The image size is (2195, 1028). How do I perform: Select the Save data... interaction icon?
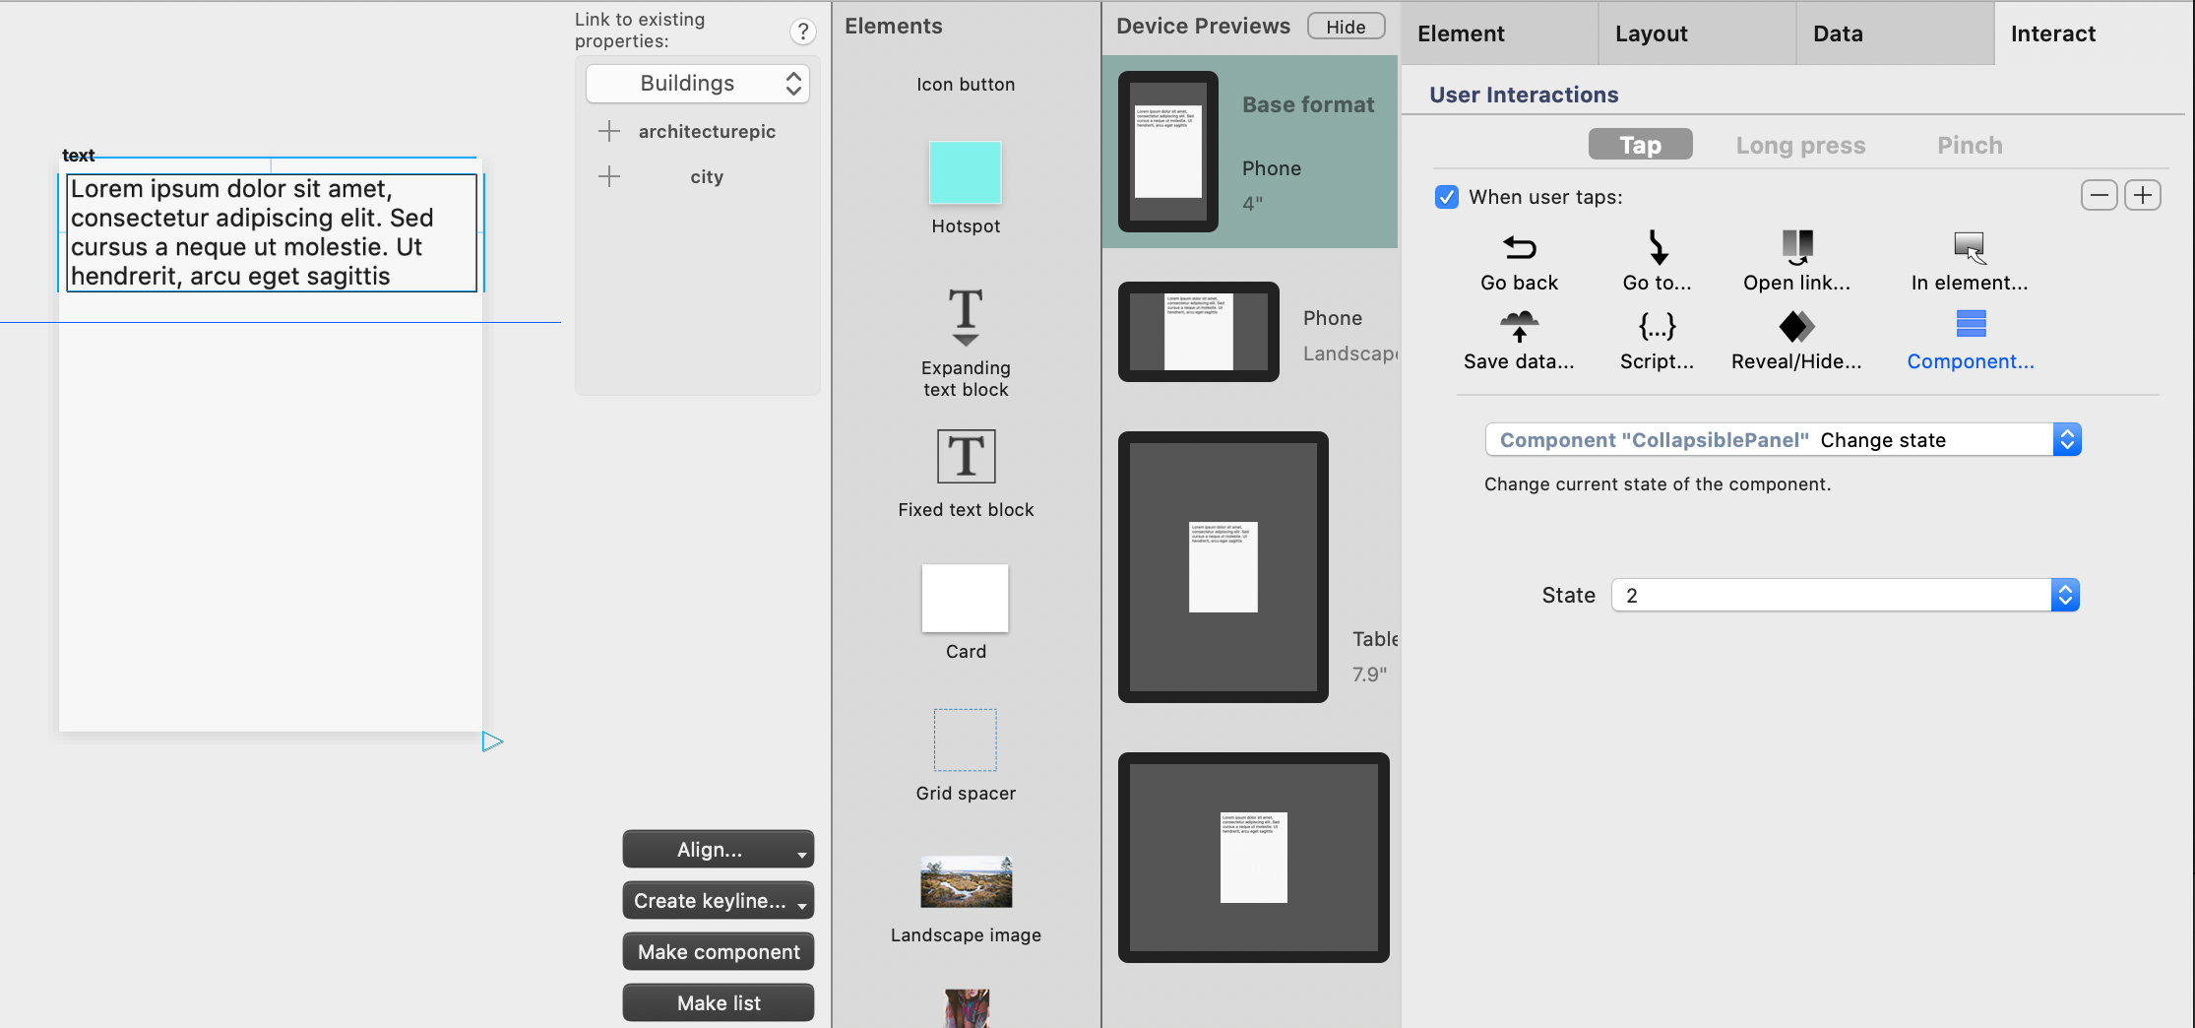pyautogui.click(x=1519, y=328)
